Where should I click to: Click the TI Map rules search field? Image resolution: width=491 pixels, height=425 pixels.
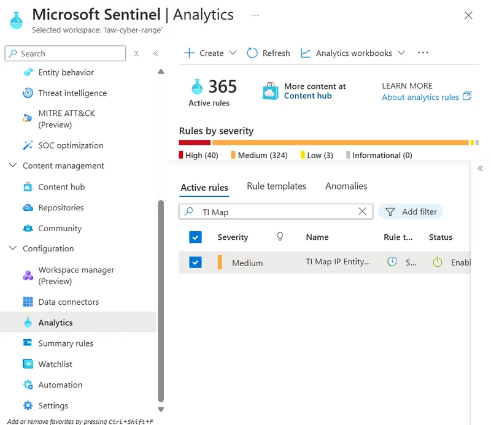click(x=276, y=212)
